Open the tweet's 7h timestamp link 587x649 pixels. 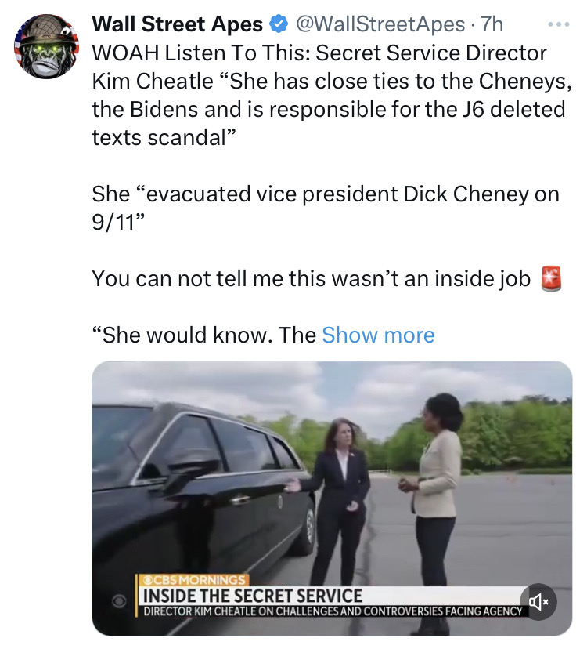pyautogui.click(x=492, y=24)
